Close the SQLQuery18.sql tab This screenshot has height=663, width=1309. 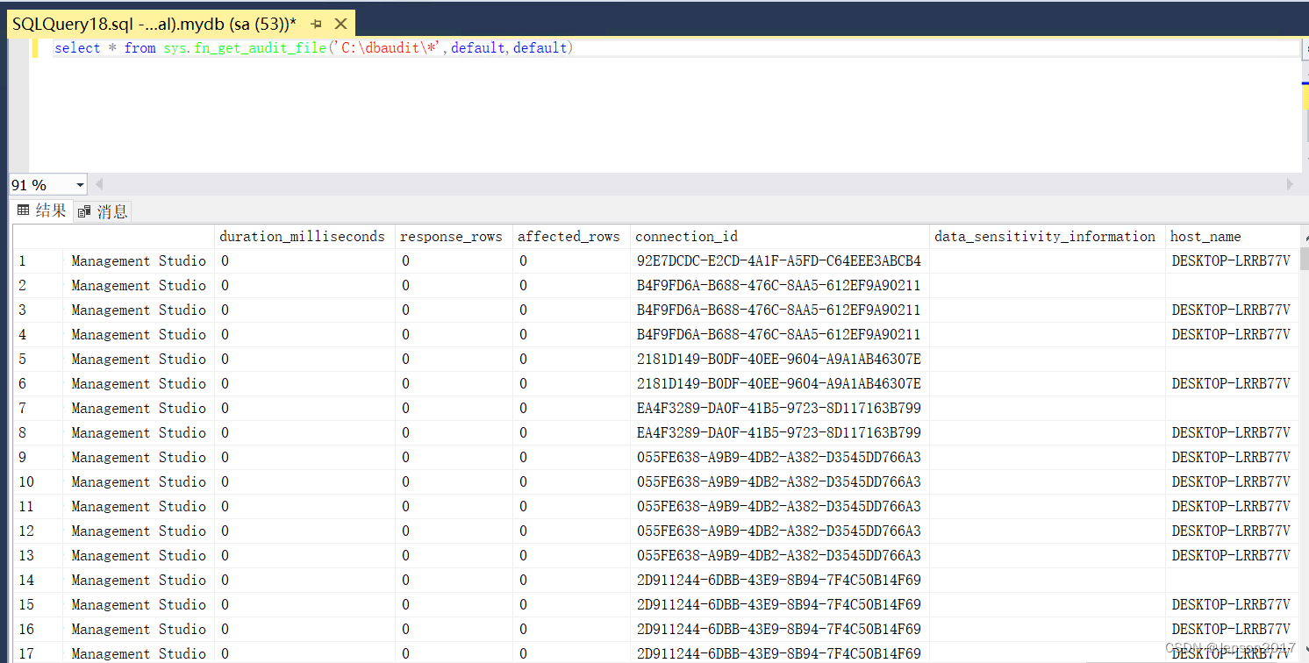coord(341,25)
